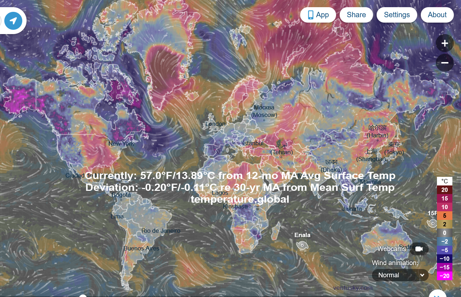Select the London city marker
Viewport: 461px width, 297px height.
(x=215, y=129)
